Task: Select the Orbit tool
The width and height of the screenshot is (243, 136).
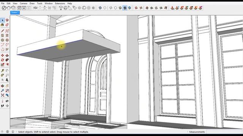Action: click(x=3, y=86)
